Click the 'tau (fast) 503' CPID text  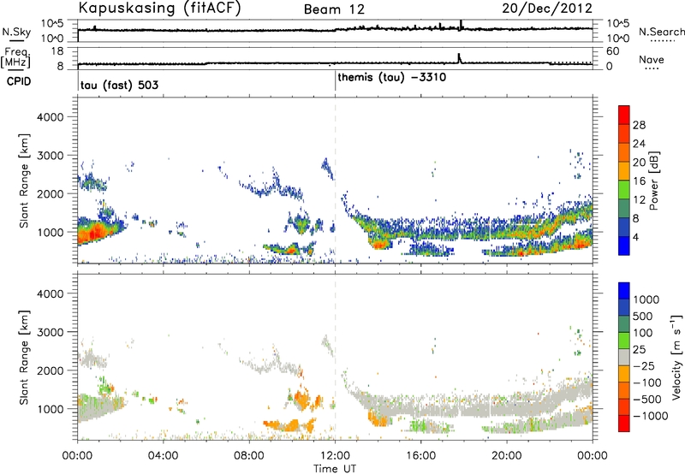tap(119, 85)
